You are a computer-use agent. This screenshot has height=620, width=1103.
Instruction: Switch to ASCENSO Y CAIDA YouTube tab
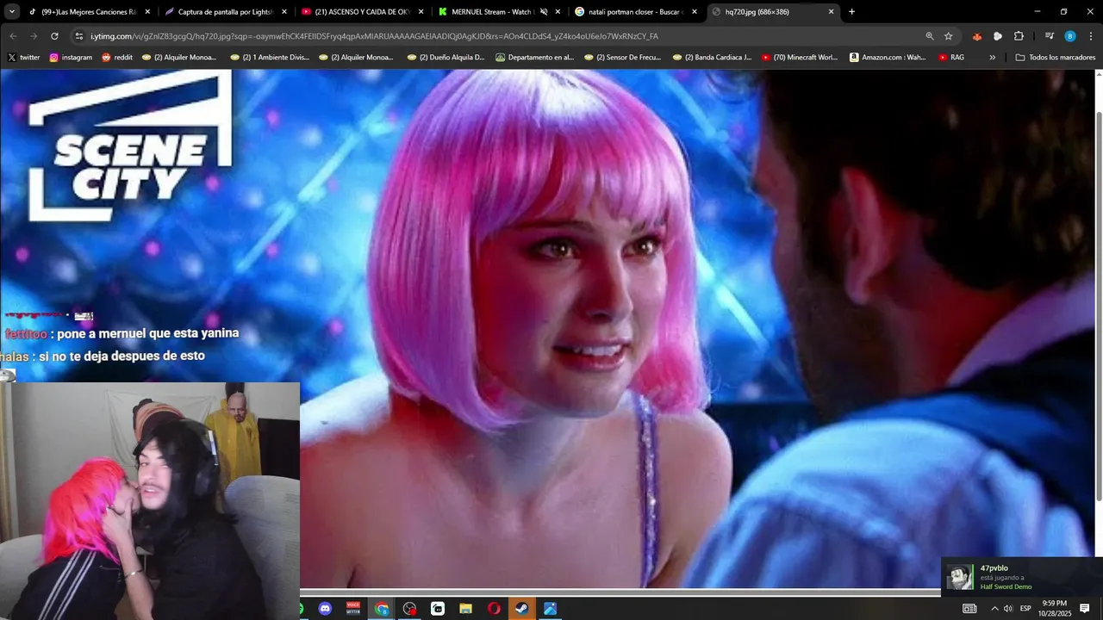click(x=362, y=12)
